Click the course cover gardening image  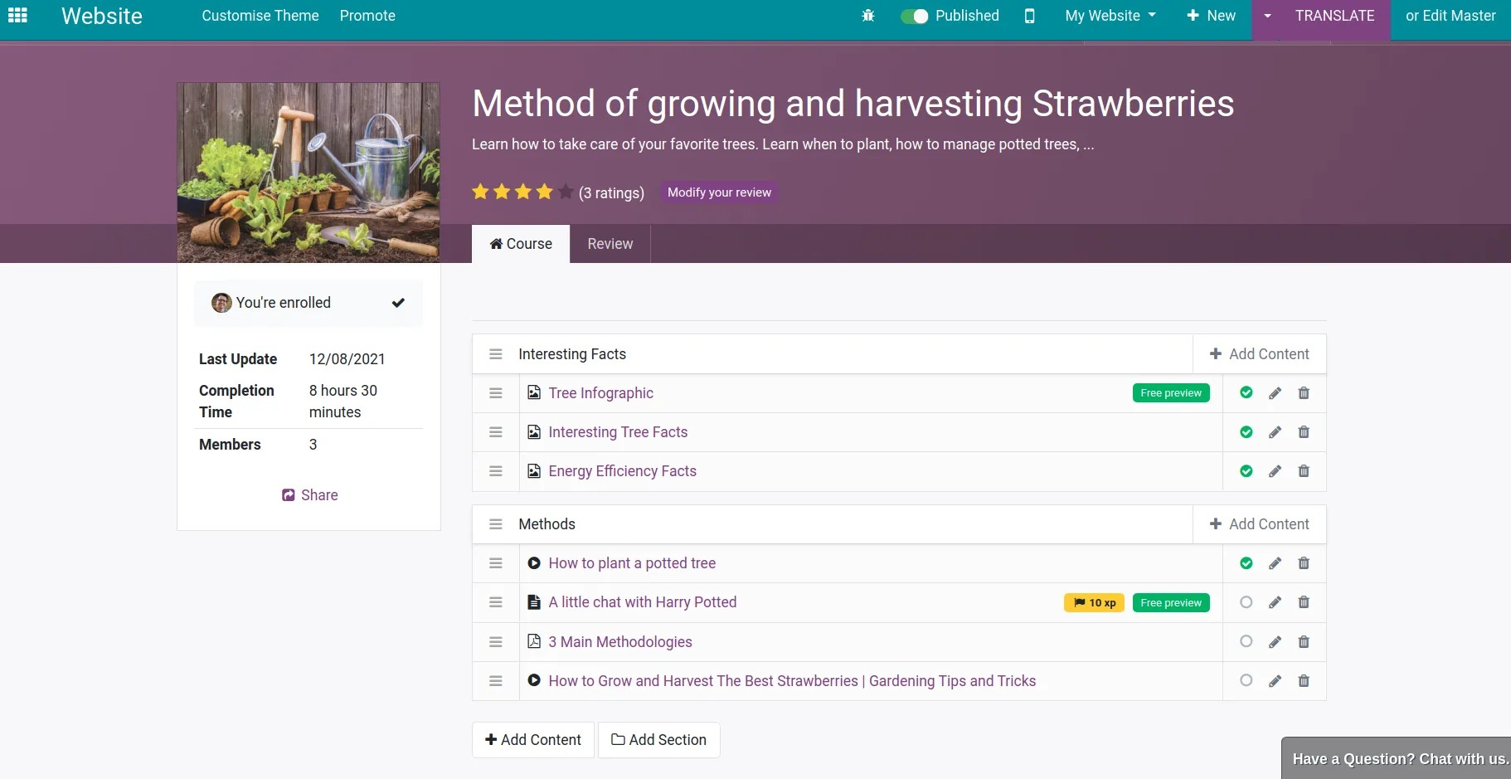pyautogui.click(x=309, y=173)
